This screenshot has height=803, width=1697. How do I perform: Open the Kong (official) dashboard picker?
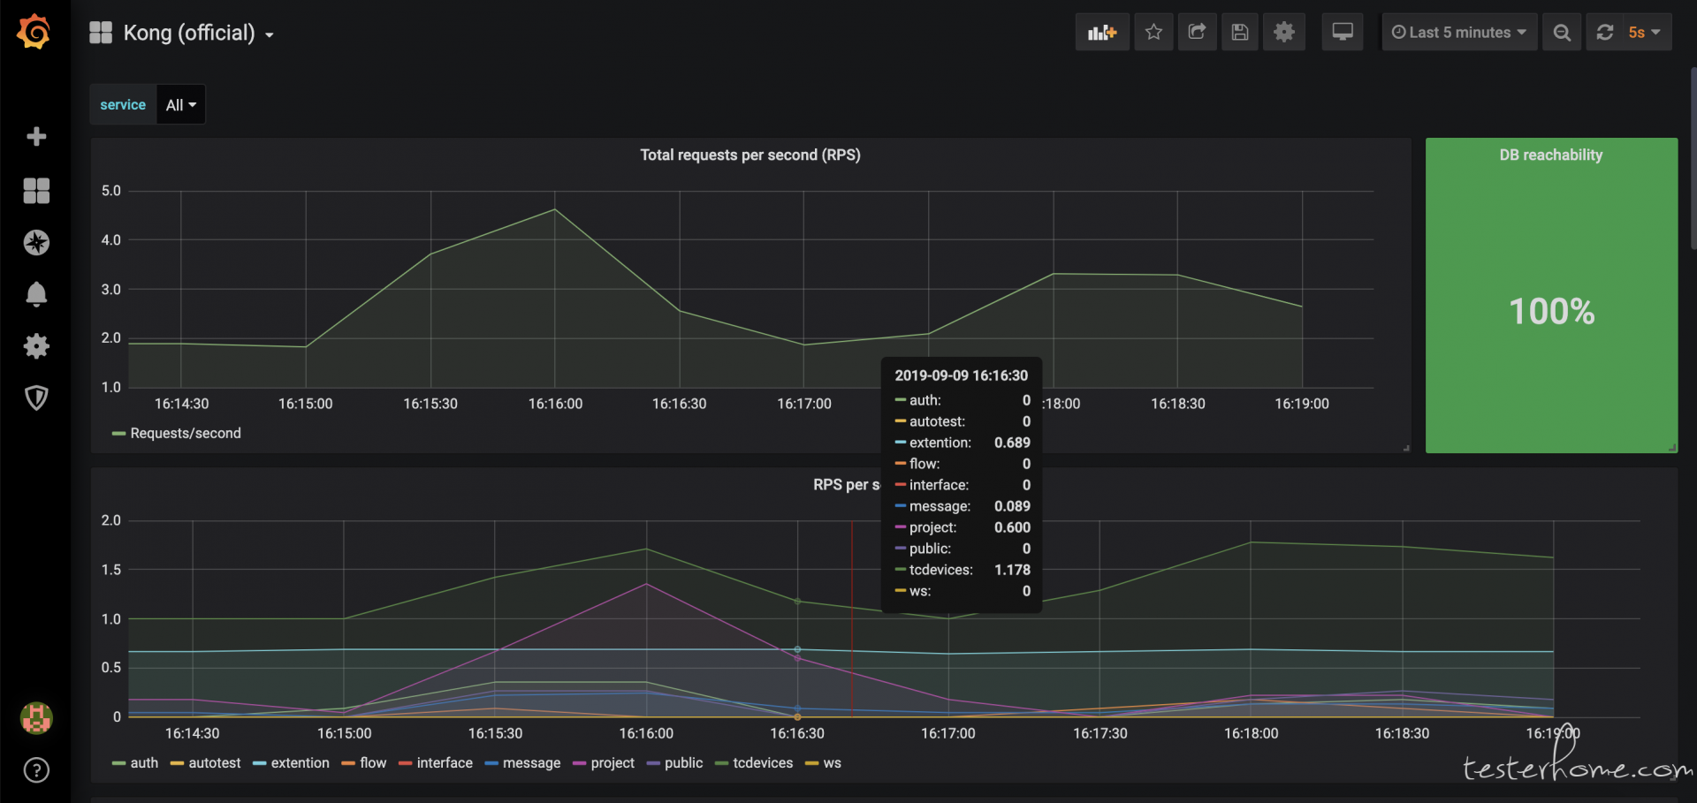[188, 34]
